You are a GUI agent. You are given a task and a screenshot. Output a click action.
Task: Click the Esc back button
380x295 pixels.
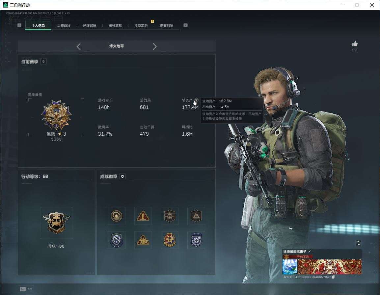click(x=26, y=289)
